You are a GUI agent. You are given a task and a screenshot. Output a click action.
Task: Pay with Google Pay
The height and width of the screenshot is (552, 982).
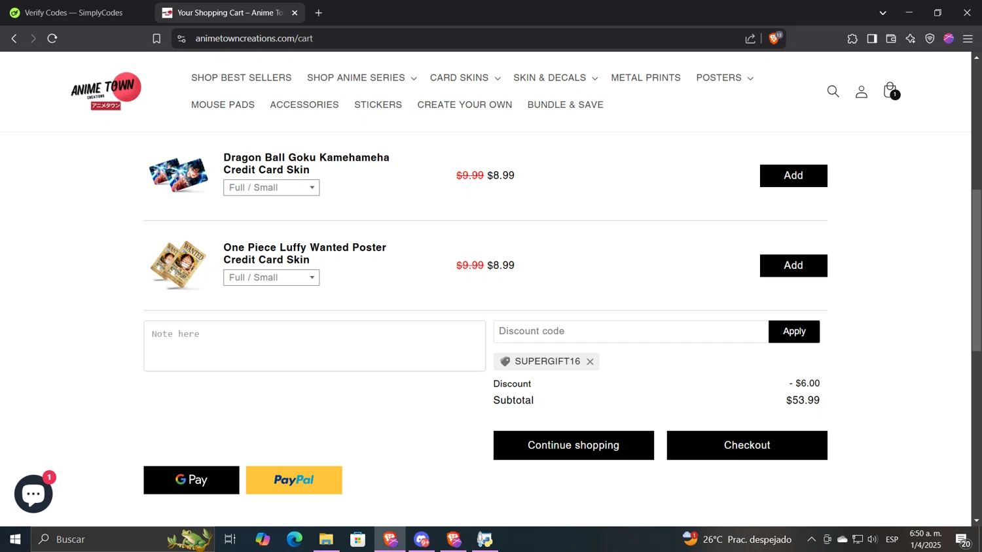[191, 480]
